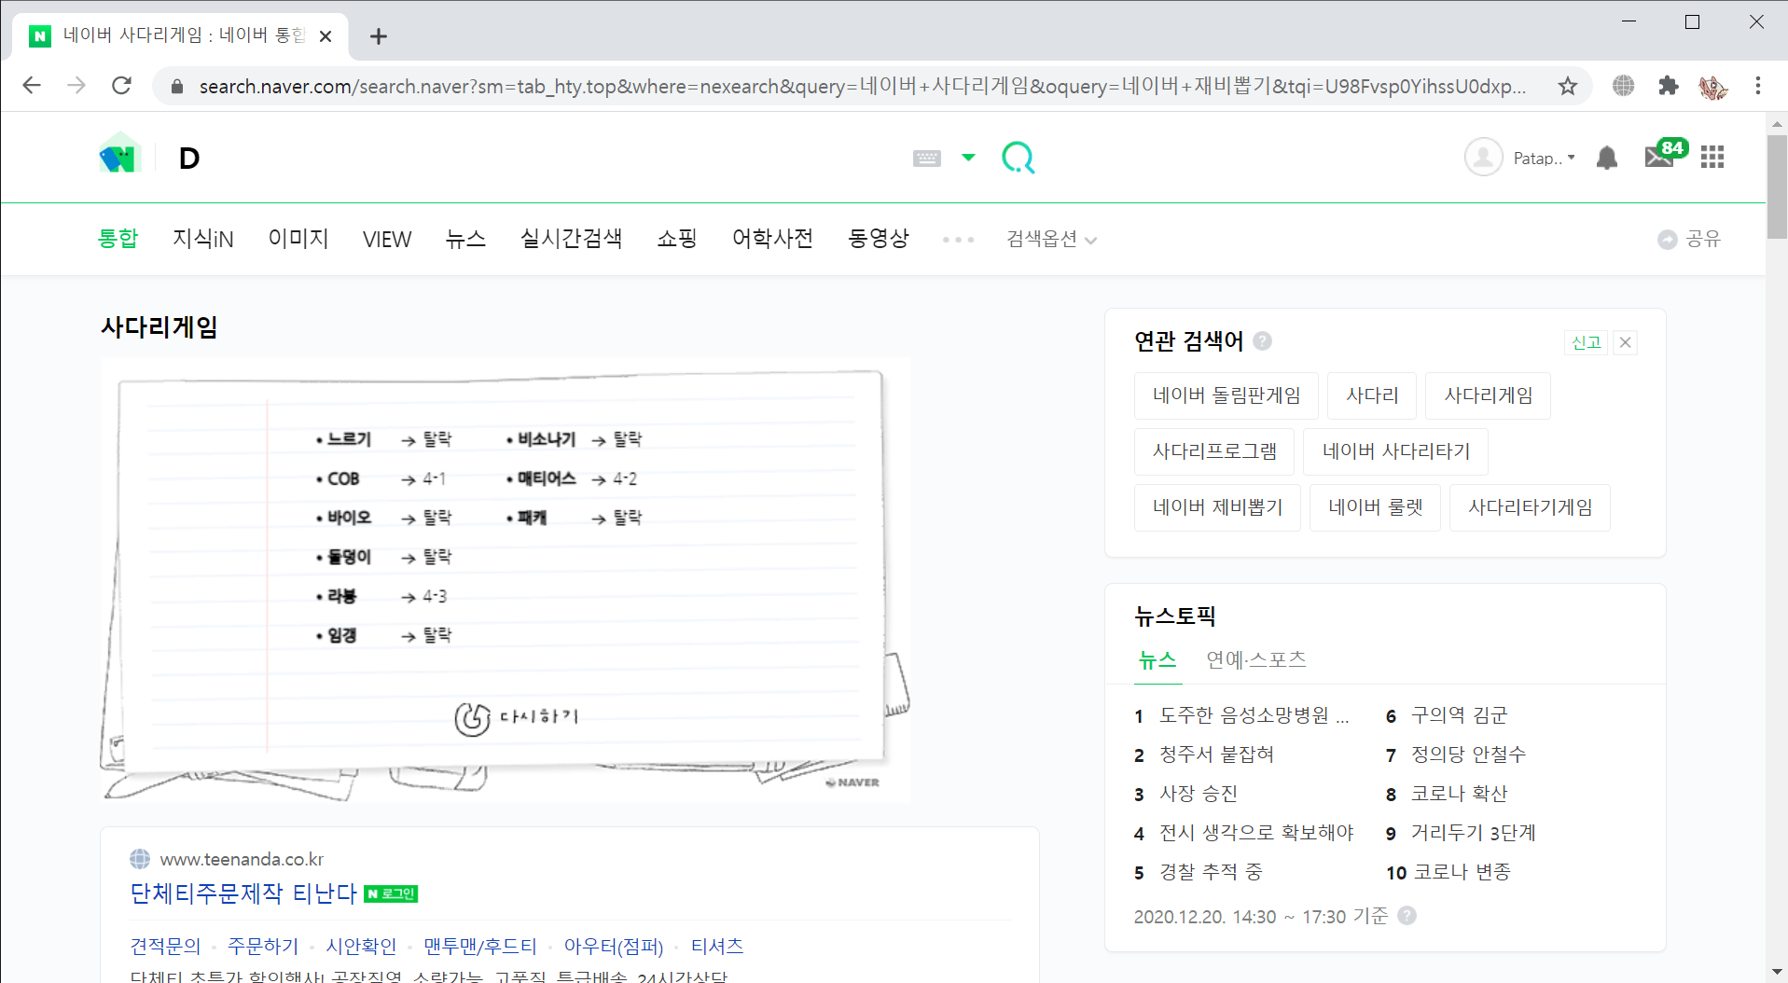The image size is (1788, 983).
Task: Close the 연관 검색어 panel
Action: [x=1625, y=342]
